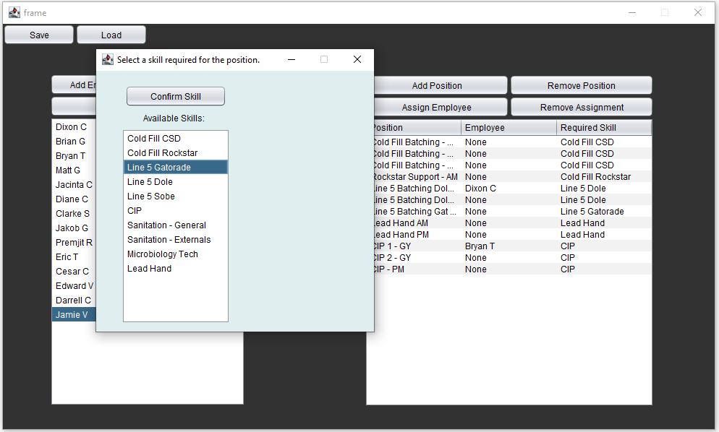Select employee Diane C
The width and height of the screenshot is (719, 432).
click(x=74, y=199)
